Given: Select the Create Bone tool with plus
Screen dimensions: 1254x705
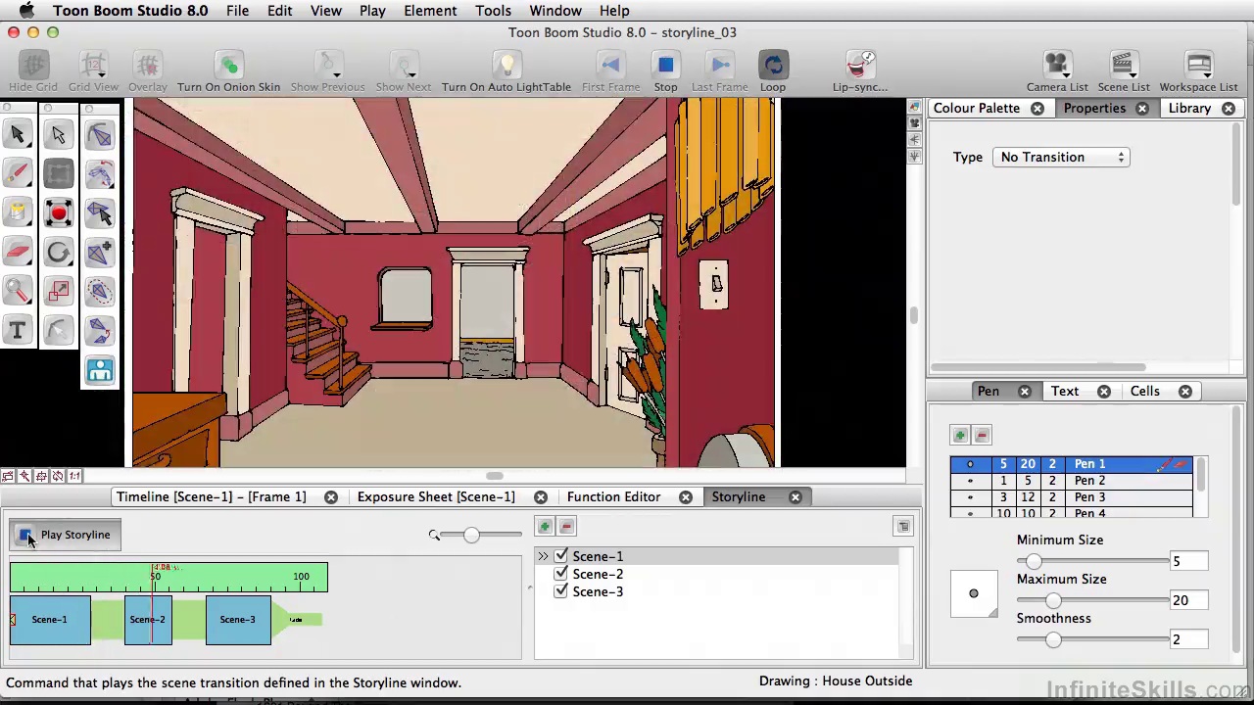Looking at the screenshot, I should pos(100,252).
